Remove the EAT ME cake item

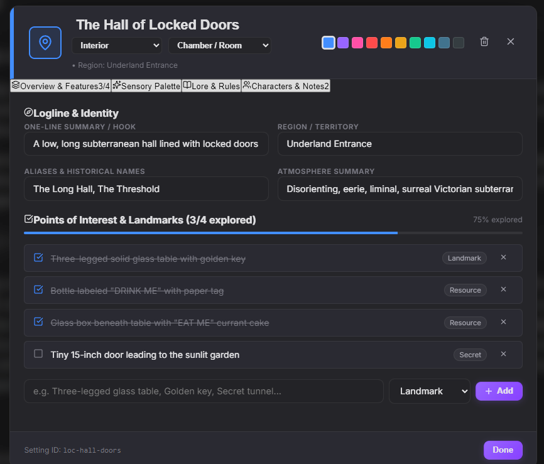[x=503, y=322]
